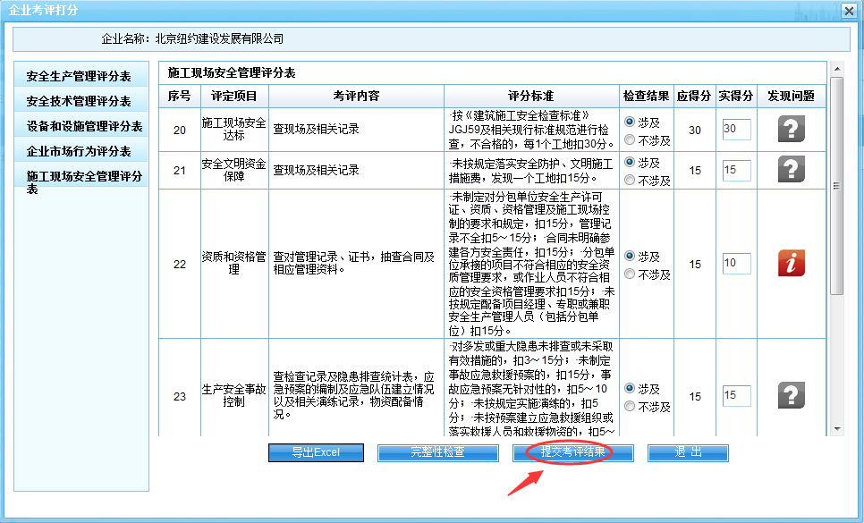Open question mark icon for row 23
This screenshot has width=864, height=523.
791,395
